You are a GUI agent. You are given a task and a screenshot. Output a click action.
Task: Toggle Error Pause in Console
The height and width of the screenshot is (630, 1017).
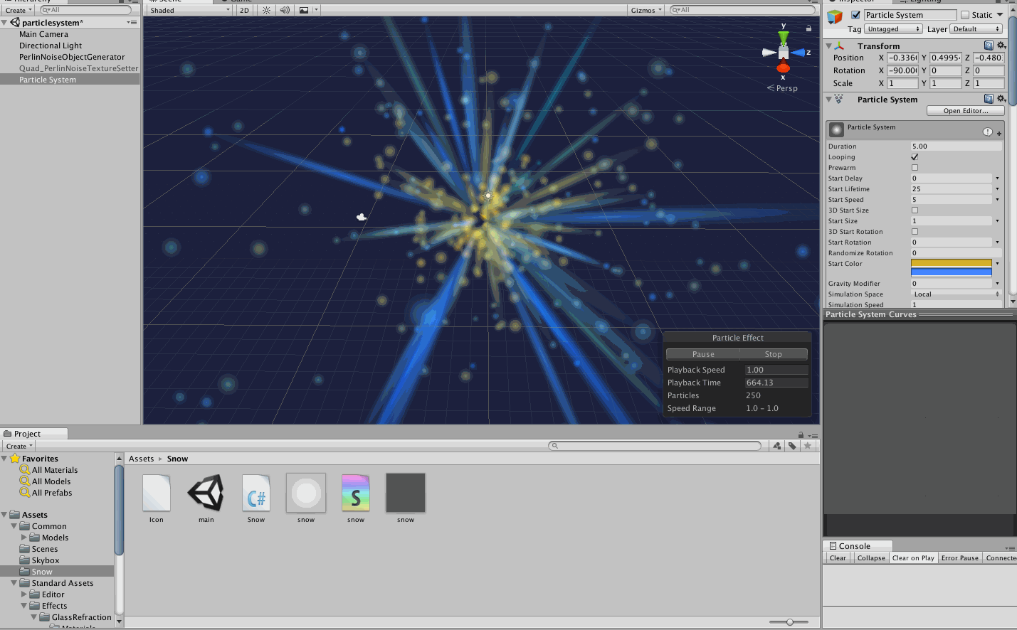[x=959, y=558]
